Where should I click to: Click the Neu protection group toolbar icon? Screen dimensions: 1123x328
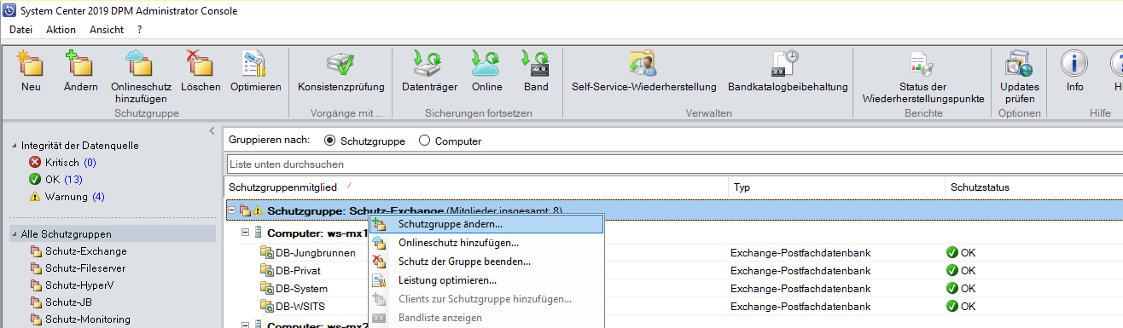(32, 64)
